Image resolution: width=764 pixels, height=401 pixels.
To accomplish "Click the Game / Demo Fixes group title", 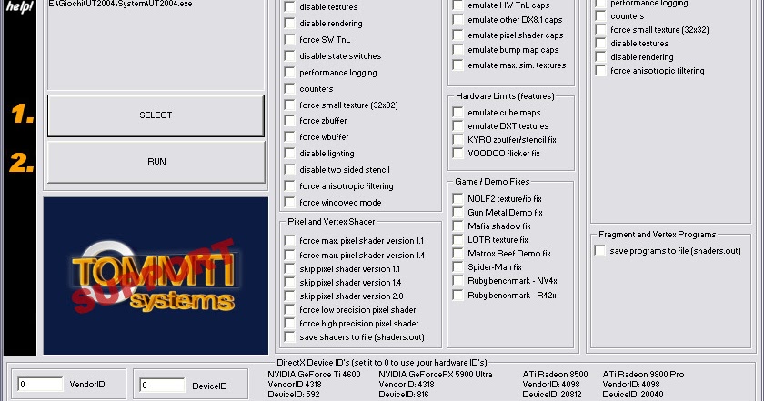I will pyautogui.click(x=492, y=182).
